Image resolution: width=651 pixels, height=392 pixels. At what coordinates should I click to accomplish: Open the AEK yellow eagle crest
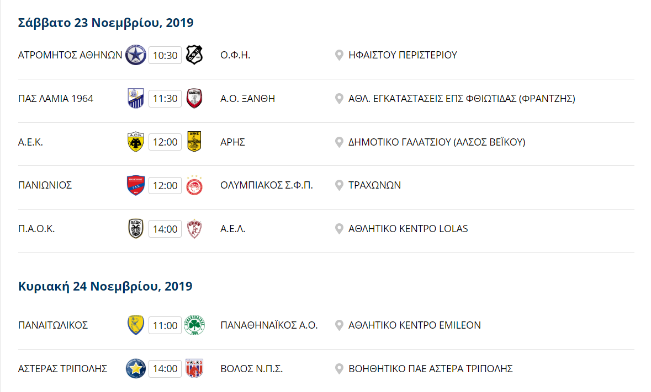coord(136,142)
